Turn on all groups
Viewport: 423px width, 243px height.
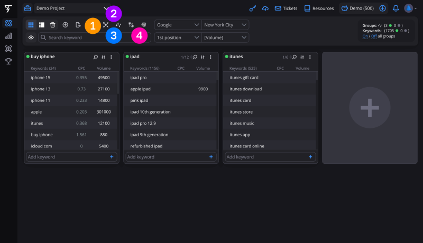(x=365, y=35)
